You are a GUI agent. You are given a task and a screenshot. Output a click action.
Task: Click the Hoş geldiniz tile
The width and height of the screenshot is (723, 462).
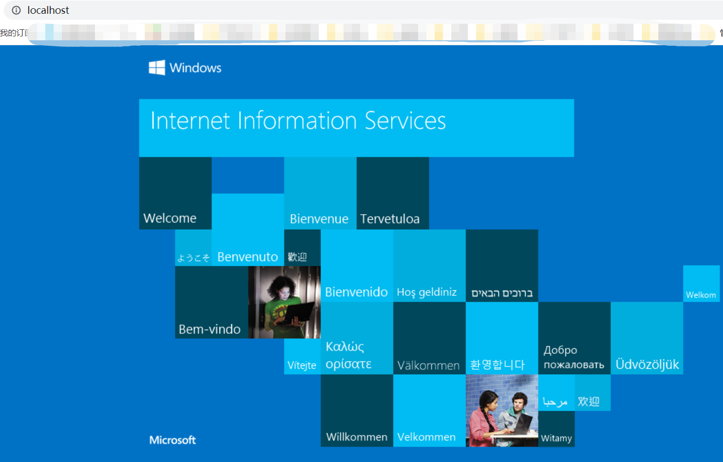pos(429,265)
